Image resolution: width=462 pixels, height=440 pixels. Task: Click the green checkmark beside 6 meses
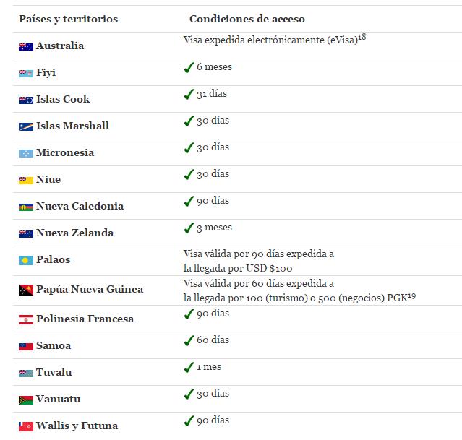[189, 67]
